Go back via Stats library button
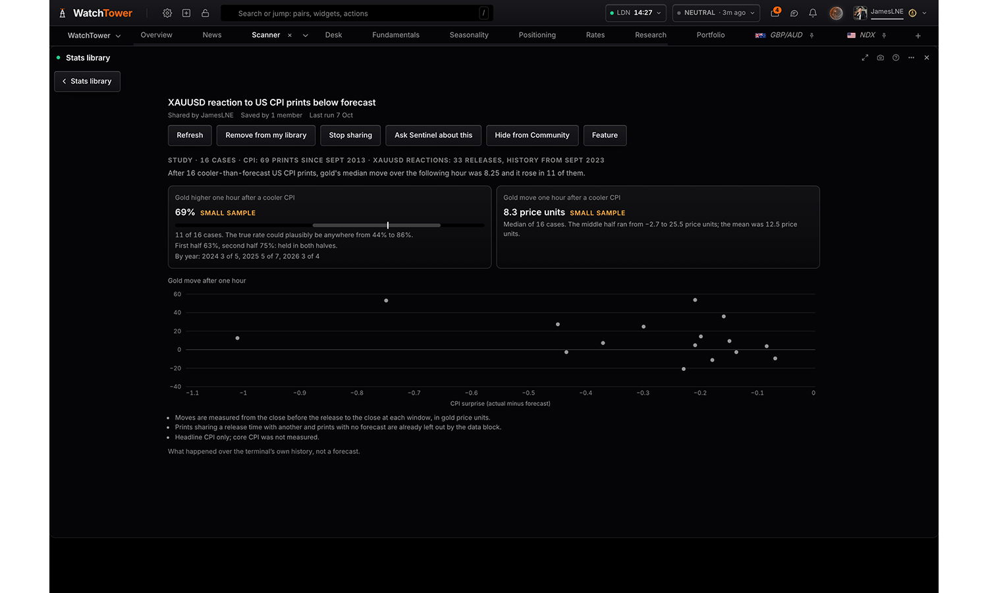 pos(87,81)
